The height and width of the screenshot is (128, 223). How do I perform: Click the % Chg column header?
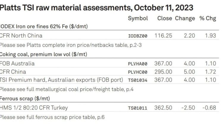click(x=208, y=18)
